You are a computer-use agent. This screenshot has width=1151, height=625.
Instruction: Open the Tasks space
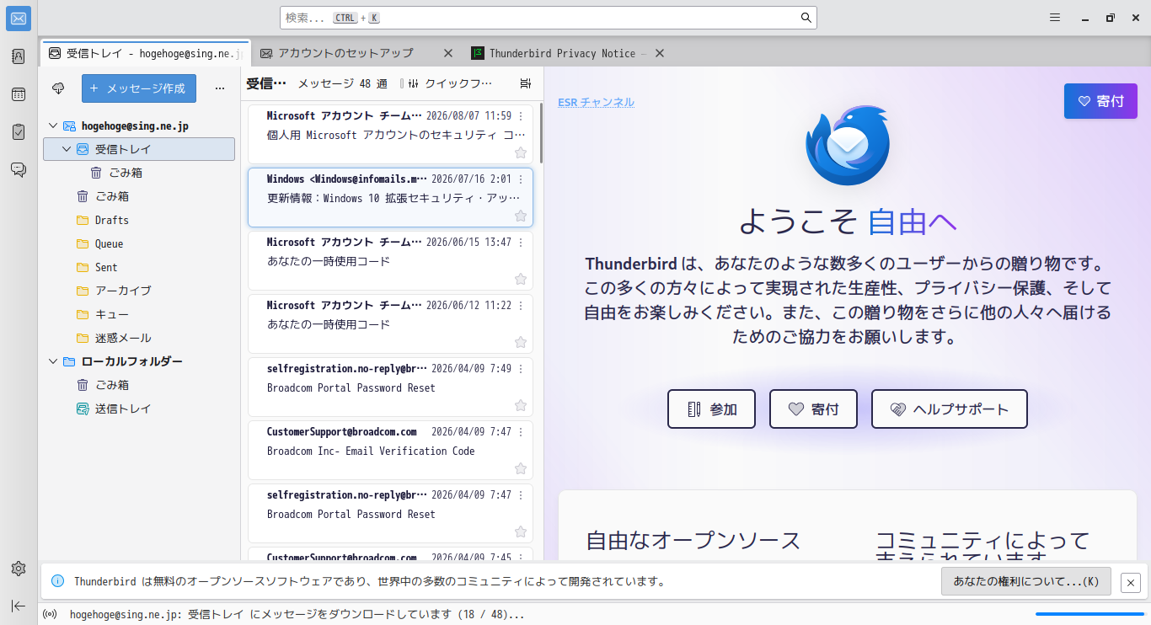point(19,131)
